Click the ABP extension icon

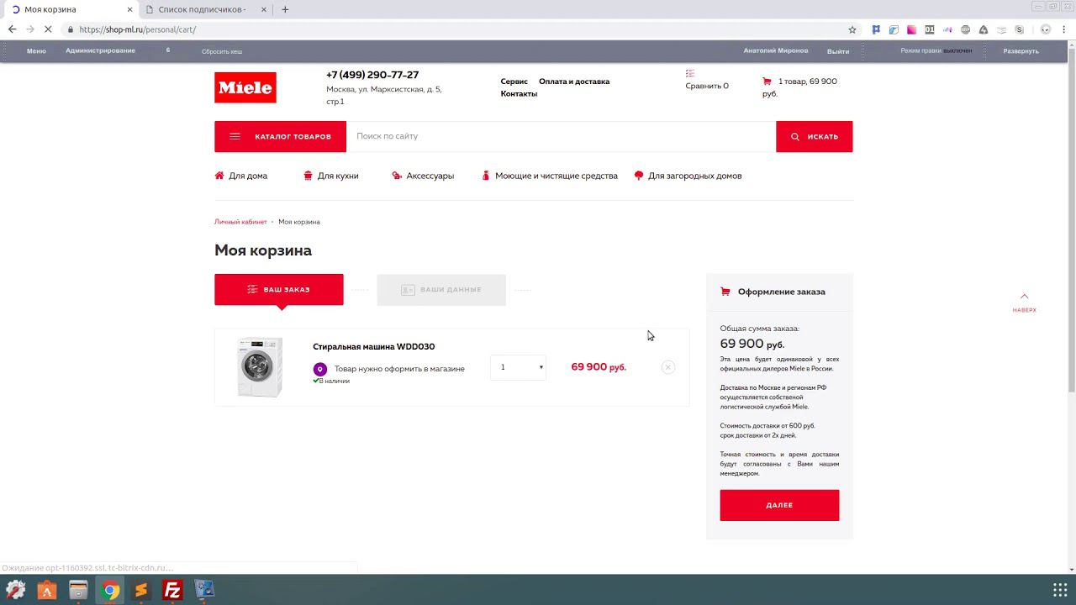point(965,29)
